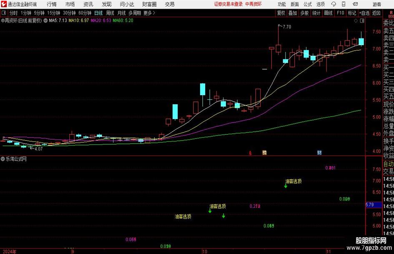Click the 中再资环(日线,前复权) chart title
Image resolution: width=394 pixels, height=254 pixels.
pos(21,20)
